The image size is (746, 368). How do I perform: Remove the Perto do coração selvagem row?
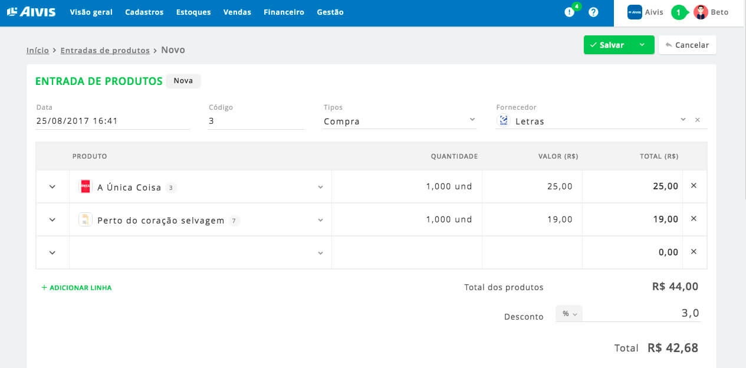694,219
